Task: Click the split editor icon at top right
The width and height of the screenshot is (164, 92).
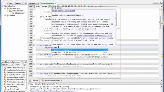Action: coord(161,6)
